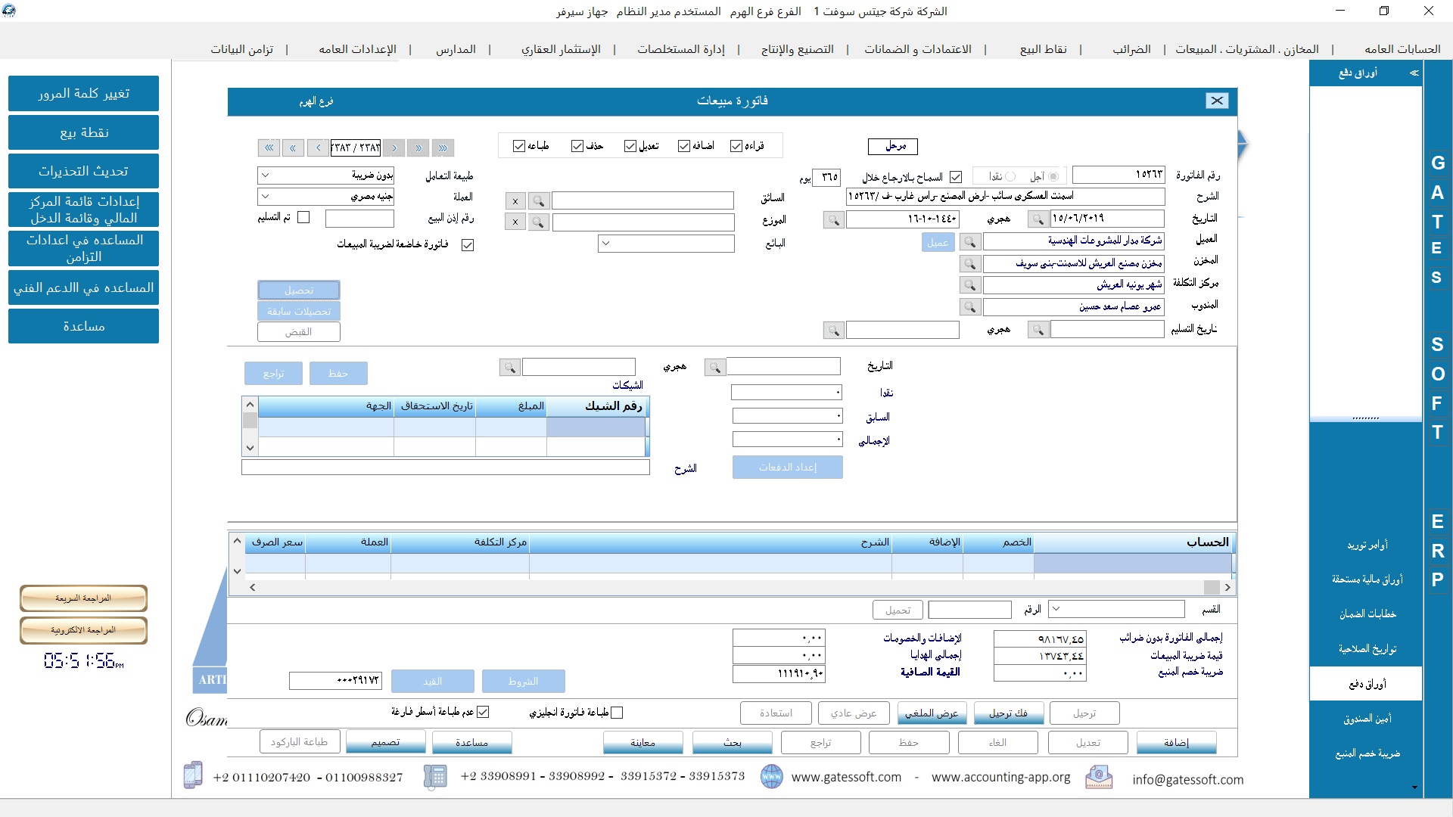This screenshot has height=817, width=1453.
Task: Open Quick Review (المراجعة السريعة) button
Action: point(83,598)
